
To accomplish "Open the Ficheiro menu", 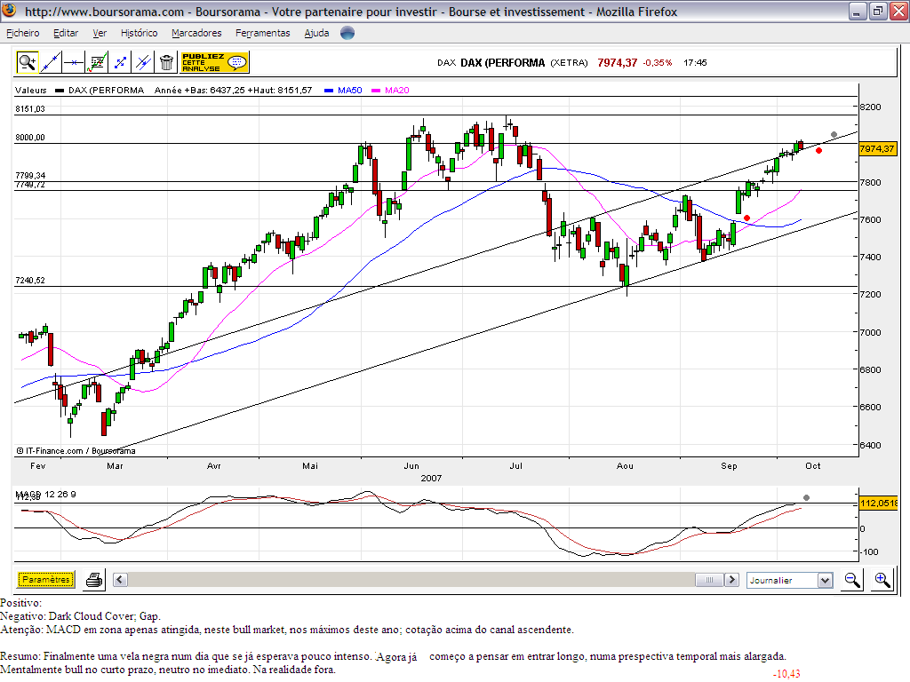I will click(22, 33).
